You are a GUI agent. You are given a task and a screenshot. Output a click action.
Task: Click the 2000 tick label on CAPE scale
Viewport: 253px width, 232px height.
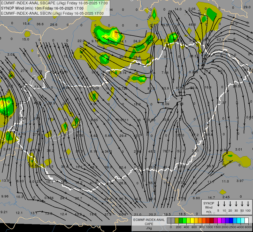(225, 227)
